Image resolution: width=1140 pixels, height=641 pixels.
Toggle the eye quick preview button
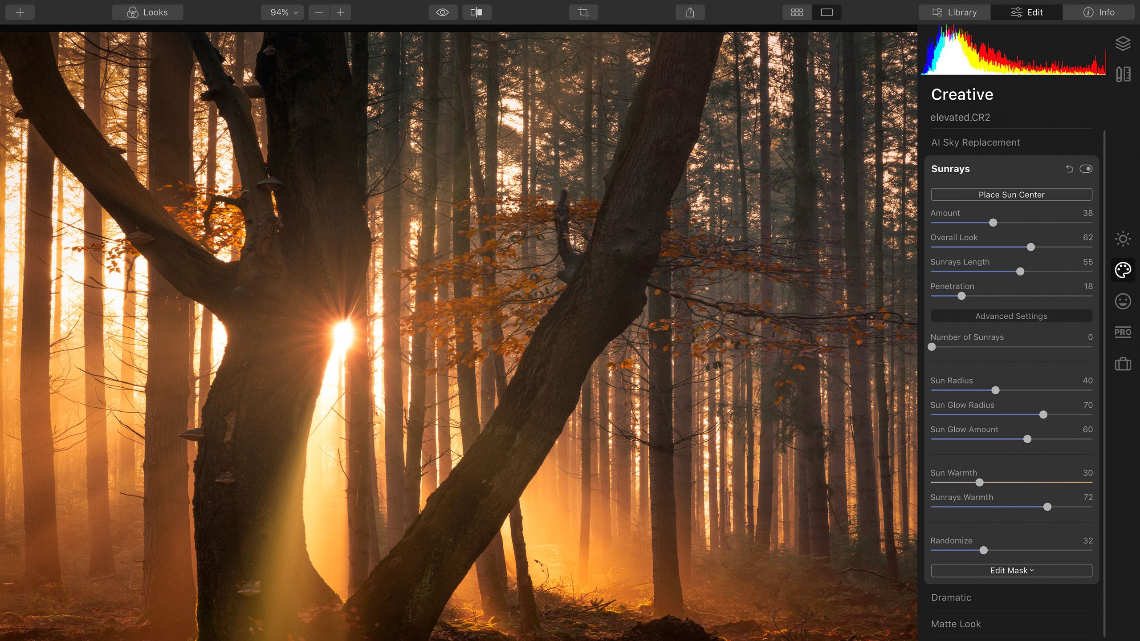442,12
